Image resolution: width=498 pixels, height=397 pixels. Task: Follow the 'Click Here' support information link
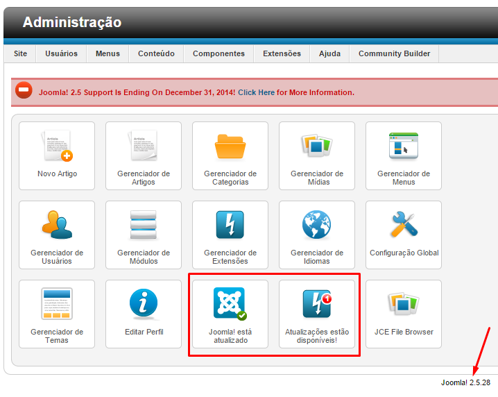point(257,92)
